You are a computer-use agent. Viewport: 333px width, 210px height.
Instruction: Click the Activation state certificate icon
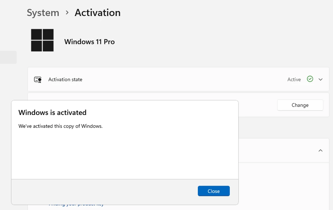tap(38, 80)
